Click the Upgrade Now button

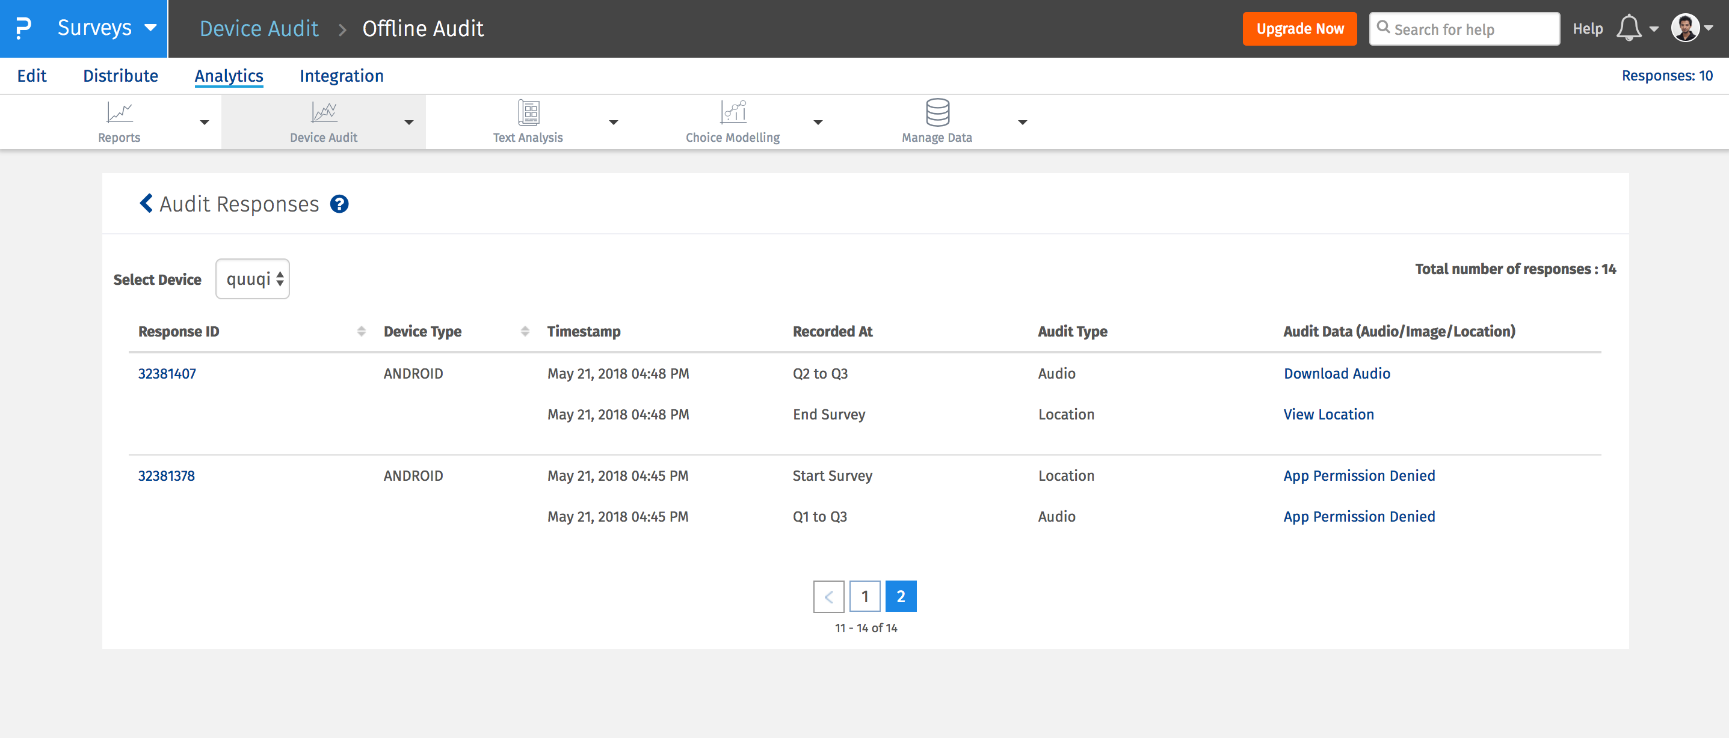(x=1300, y=29)
